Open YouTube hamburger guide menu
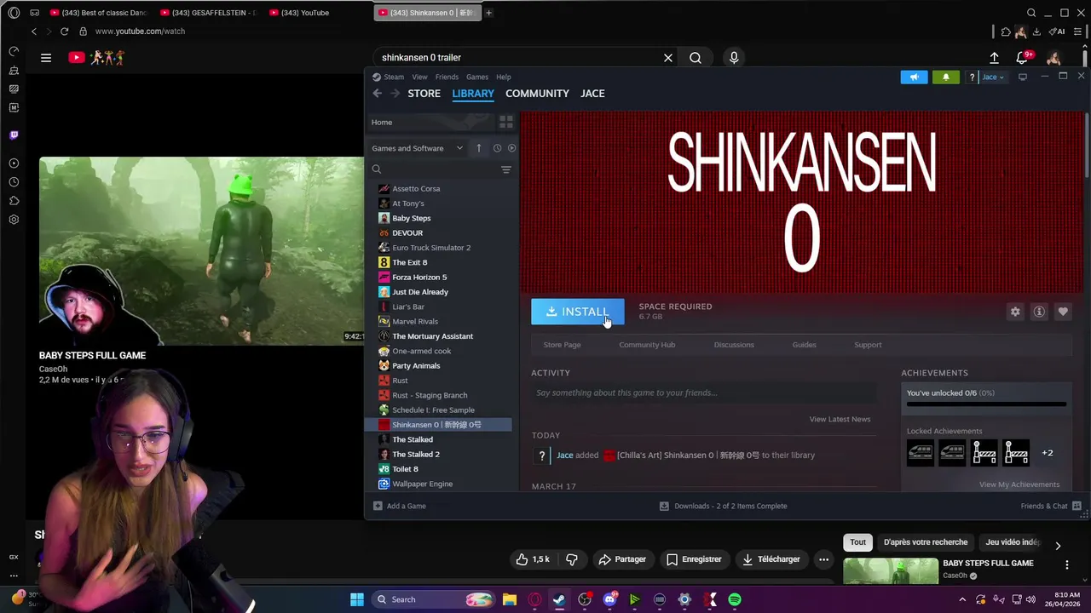The image size is (1091, 613). tap(46, 58)
